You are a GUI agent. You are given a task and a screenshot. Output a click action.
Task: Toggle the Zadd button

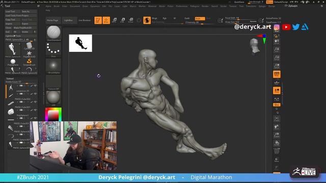pyautogui.click(x=187, y=18)
